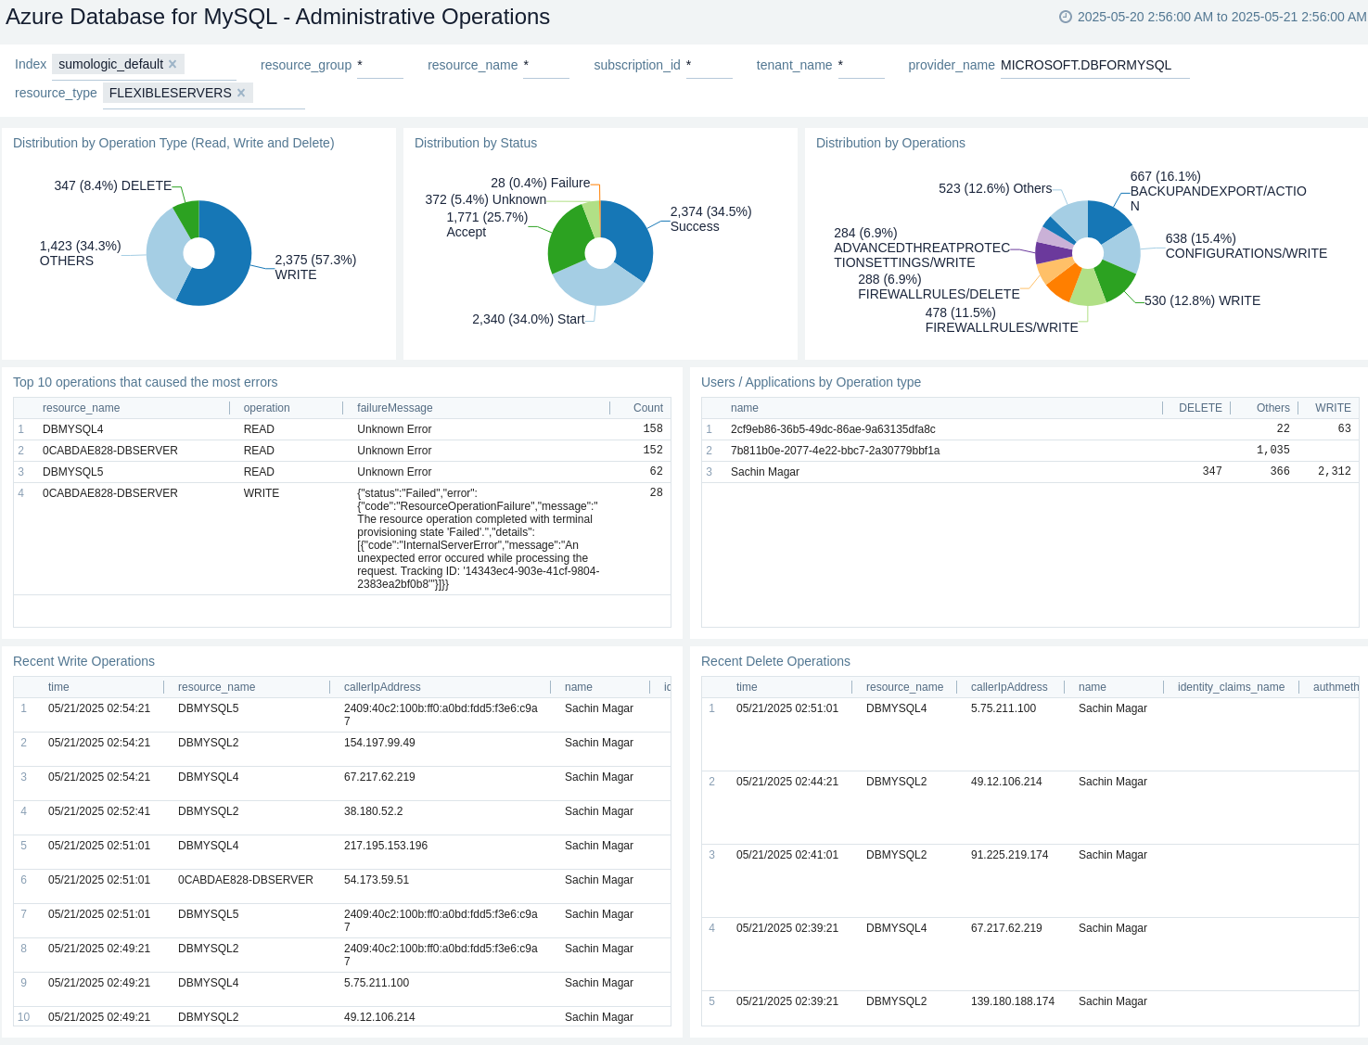This screenshot has width=1368, height=1045.
Task: Click IP 217.195.153.196 in Recent Write Operations
Action: [x=386, y=846]
